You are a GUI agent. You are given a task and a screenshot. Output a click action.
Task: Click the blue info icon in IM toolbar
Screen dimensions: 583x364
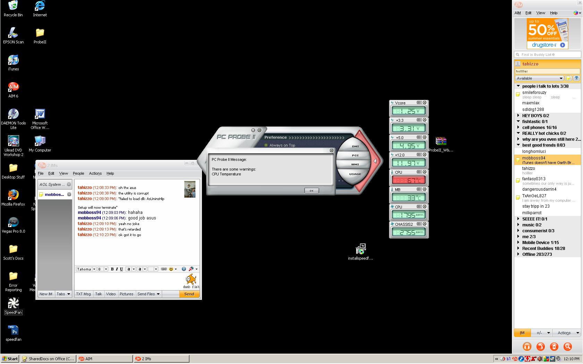pos(184,269)
